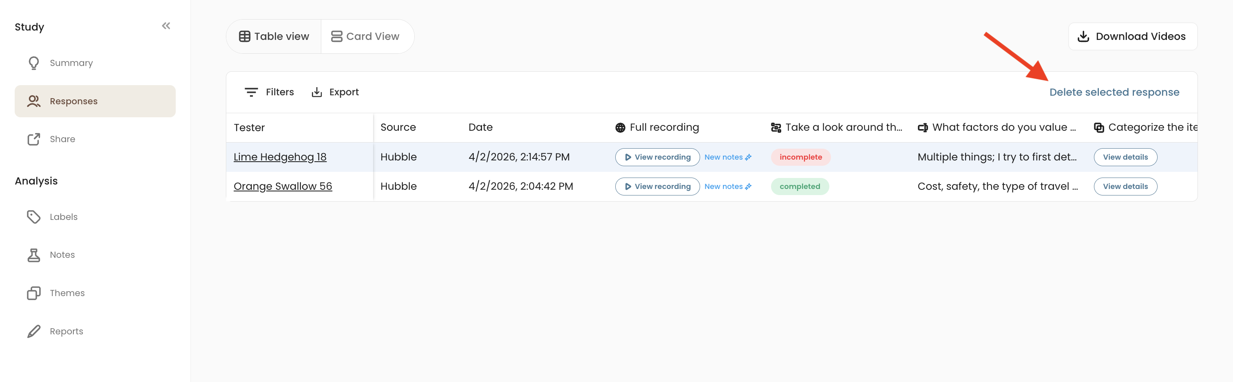This screenshot has height=382, width=1233.
Task: Open tester Lime Hedgehog 18
Action: coord(280,157)
